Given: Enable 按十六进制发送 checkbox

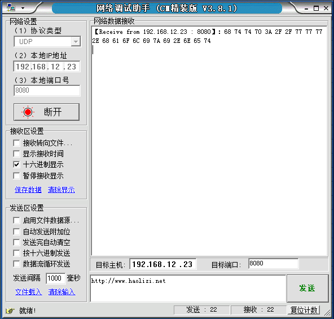Looking at the screenshot, I should (x=16, y=253).
